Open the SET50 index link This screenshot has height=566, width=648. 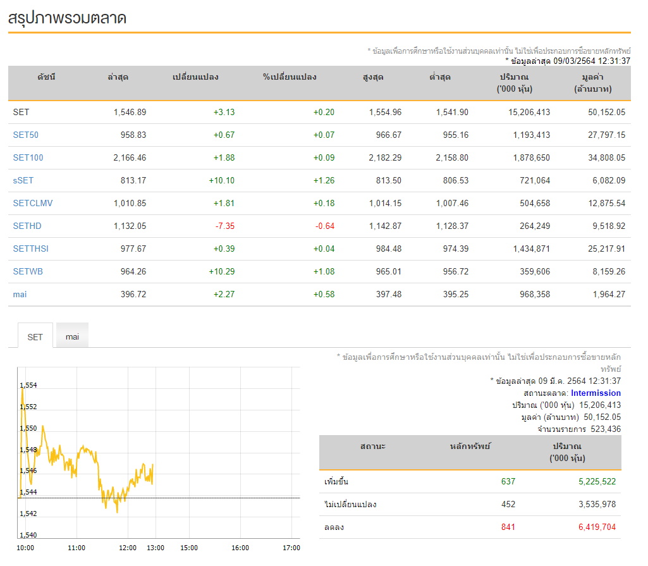click(x=26, y=135)
